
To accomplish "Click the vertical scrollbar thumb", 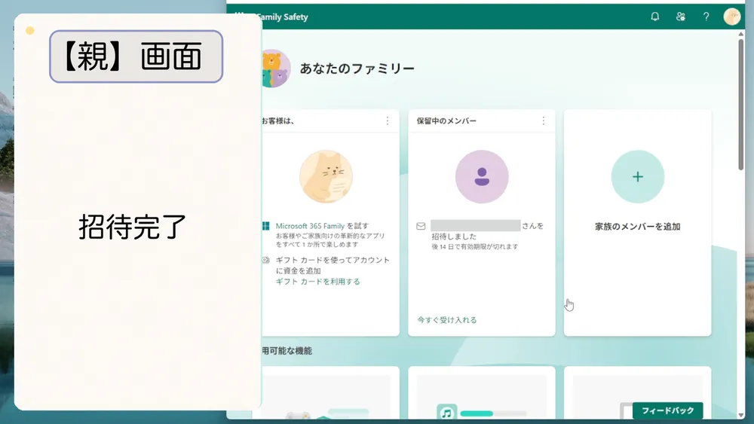I will coord(741,104).
